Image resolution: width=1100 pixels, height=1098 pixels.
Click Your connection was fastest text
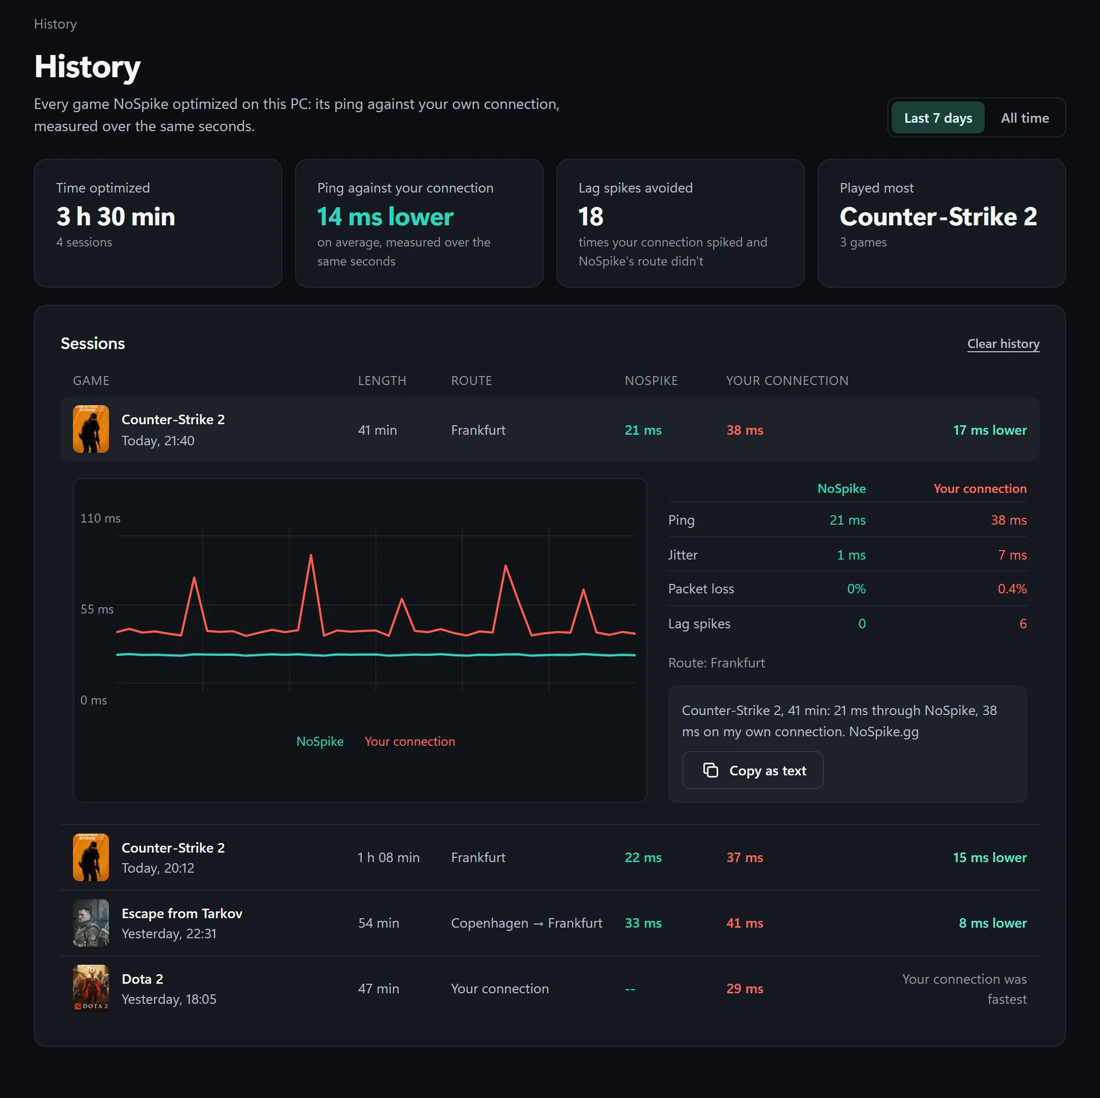[x=965, y=989]
